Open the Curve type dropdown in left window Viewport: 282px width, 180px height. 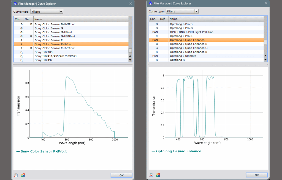point(47,12)
